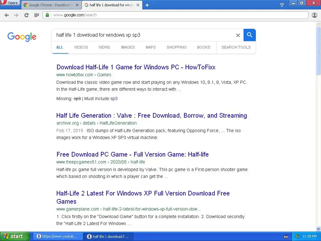The height and width of the screenshot is (241, 321).
Task: Click the vertical scrollbar thumb
Action: pos(318,51)
